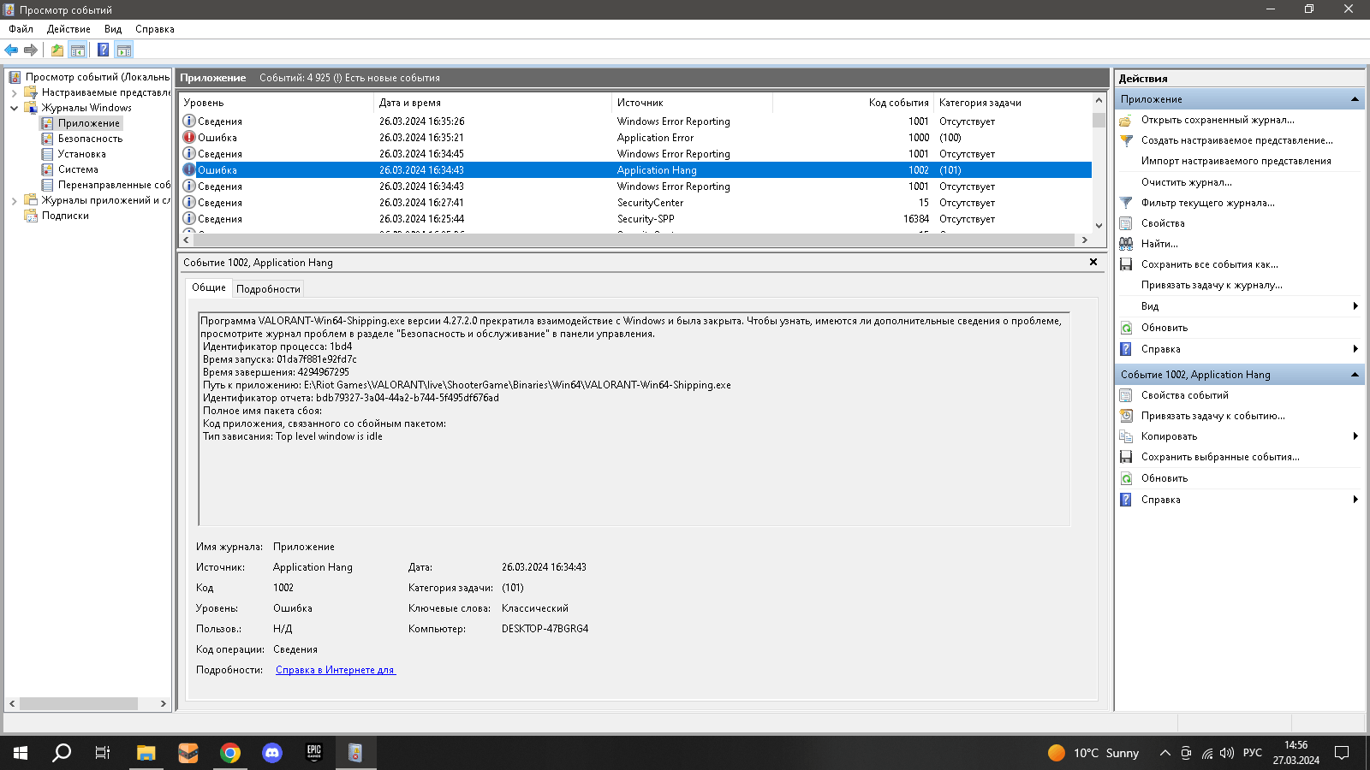Open the Windows Start menu

[21, 753]
